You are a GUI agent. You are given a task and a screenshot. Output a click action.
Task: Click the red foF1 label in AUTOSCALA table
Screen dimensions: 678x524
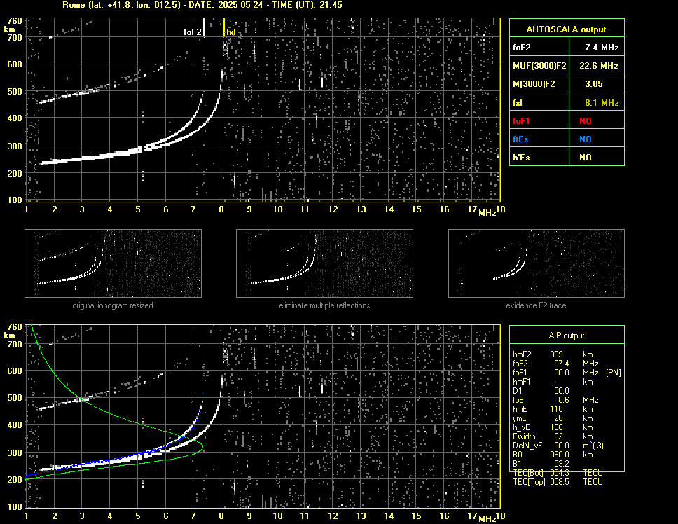click(x=521, y=121)
